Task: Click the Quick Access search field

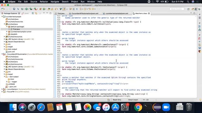Action: point(177,9)
